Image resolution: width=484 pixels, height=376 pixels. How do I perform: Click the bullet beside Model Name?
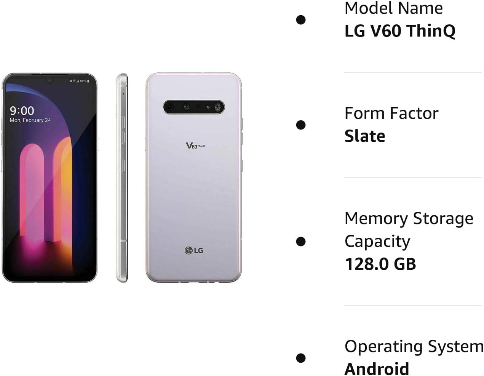[x=301, y=20]
